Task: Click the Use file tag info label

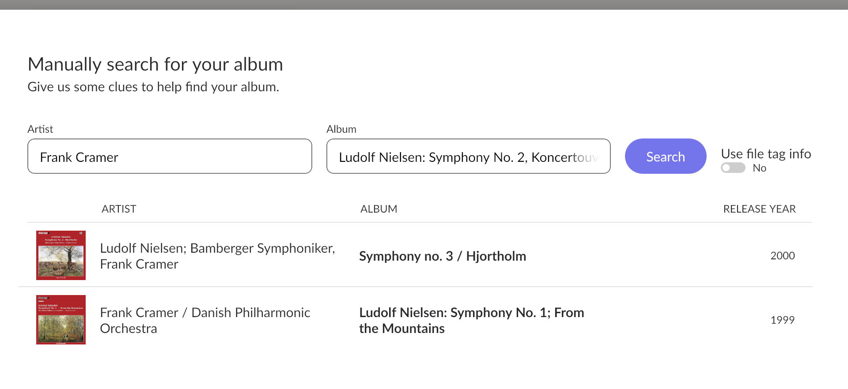Action: click(x=766, y=153)
